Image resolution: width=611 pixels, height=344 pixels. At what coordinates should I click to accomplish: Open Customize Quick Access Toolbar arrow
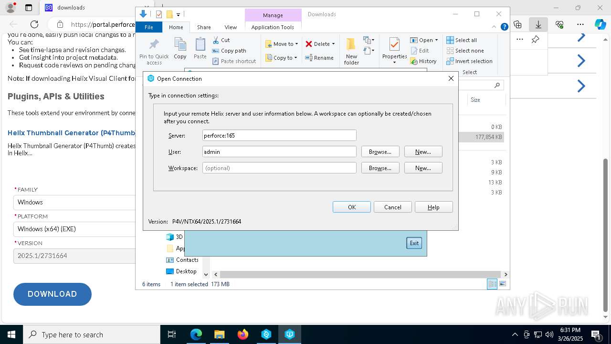178,14
